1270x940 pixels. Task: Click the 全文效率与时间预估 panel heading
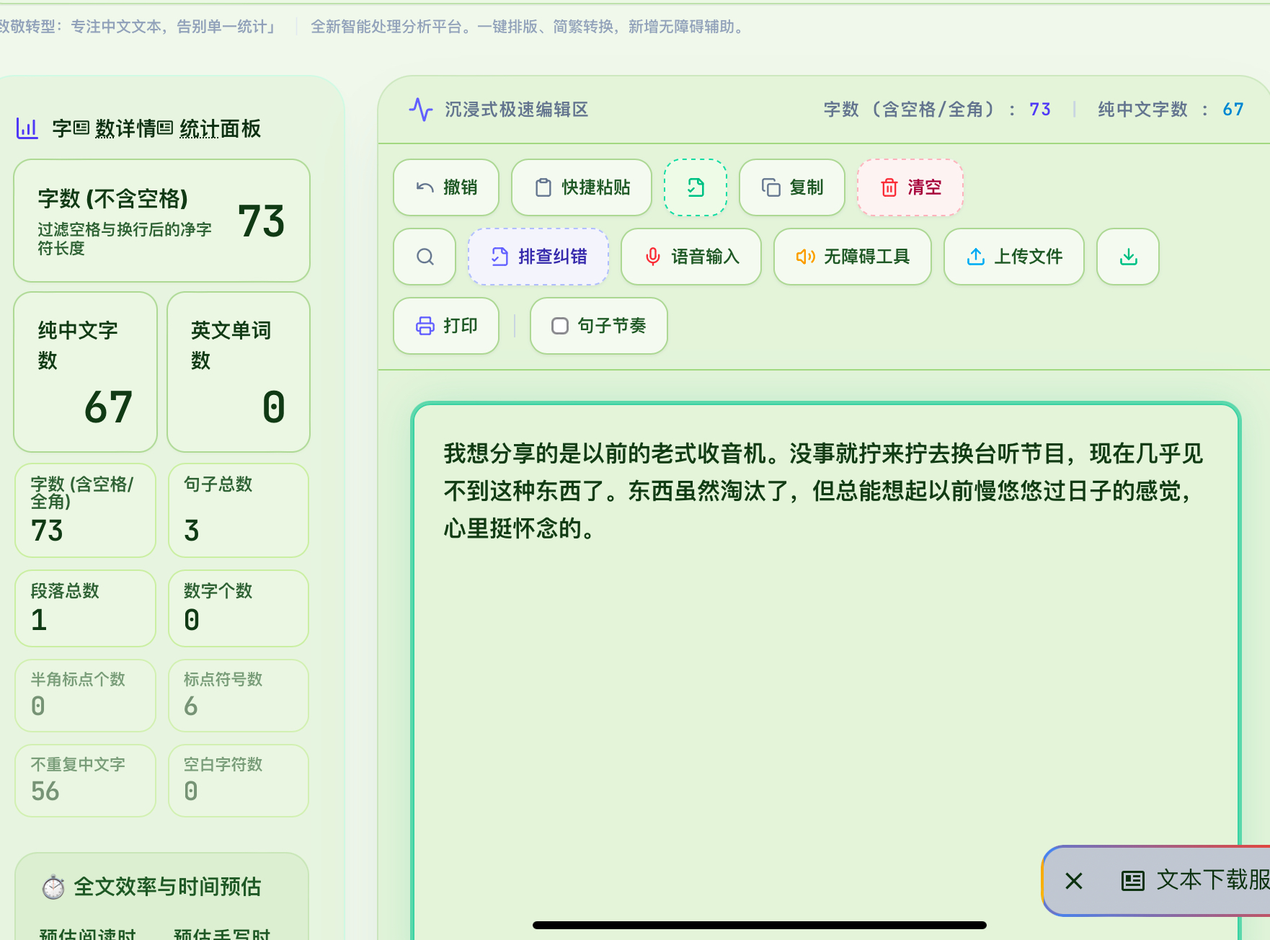point(167,887)
